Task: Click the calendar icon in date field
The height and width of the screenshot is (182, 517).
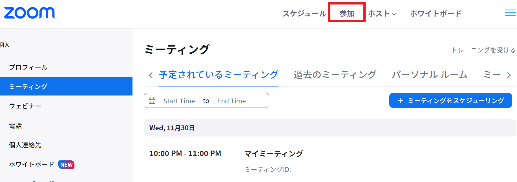Action: click(152, 101)
